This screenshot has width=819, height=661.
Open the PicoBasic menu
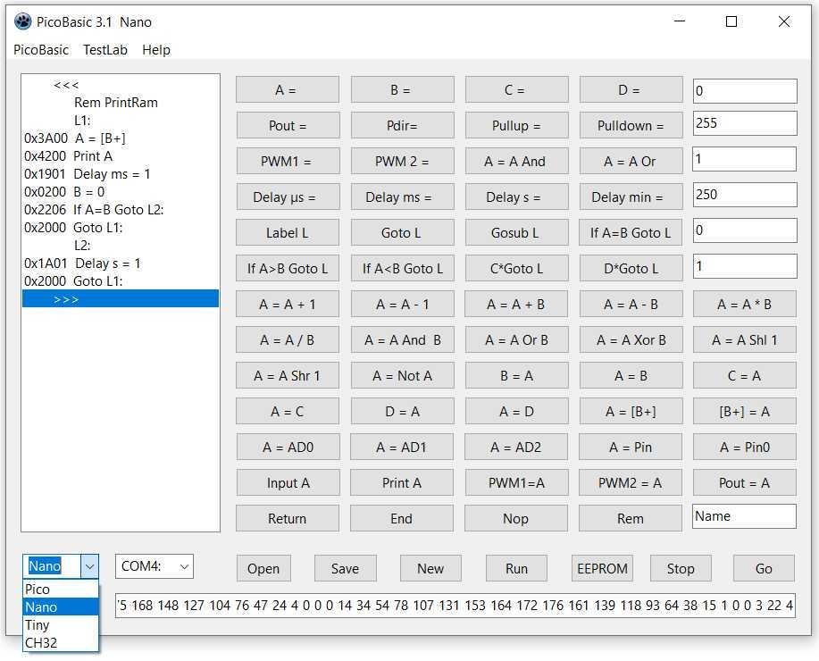pyautogui.click(x=41, y=50)
